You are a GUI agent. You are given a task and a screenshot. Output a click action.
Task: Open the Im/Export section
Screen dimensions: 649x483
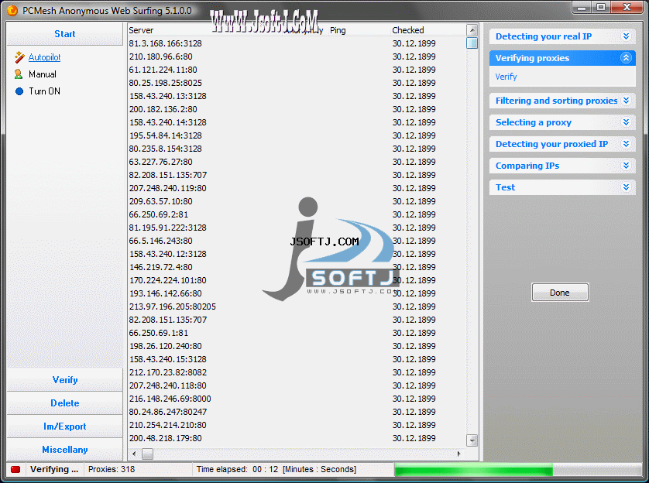(65, 426)
